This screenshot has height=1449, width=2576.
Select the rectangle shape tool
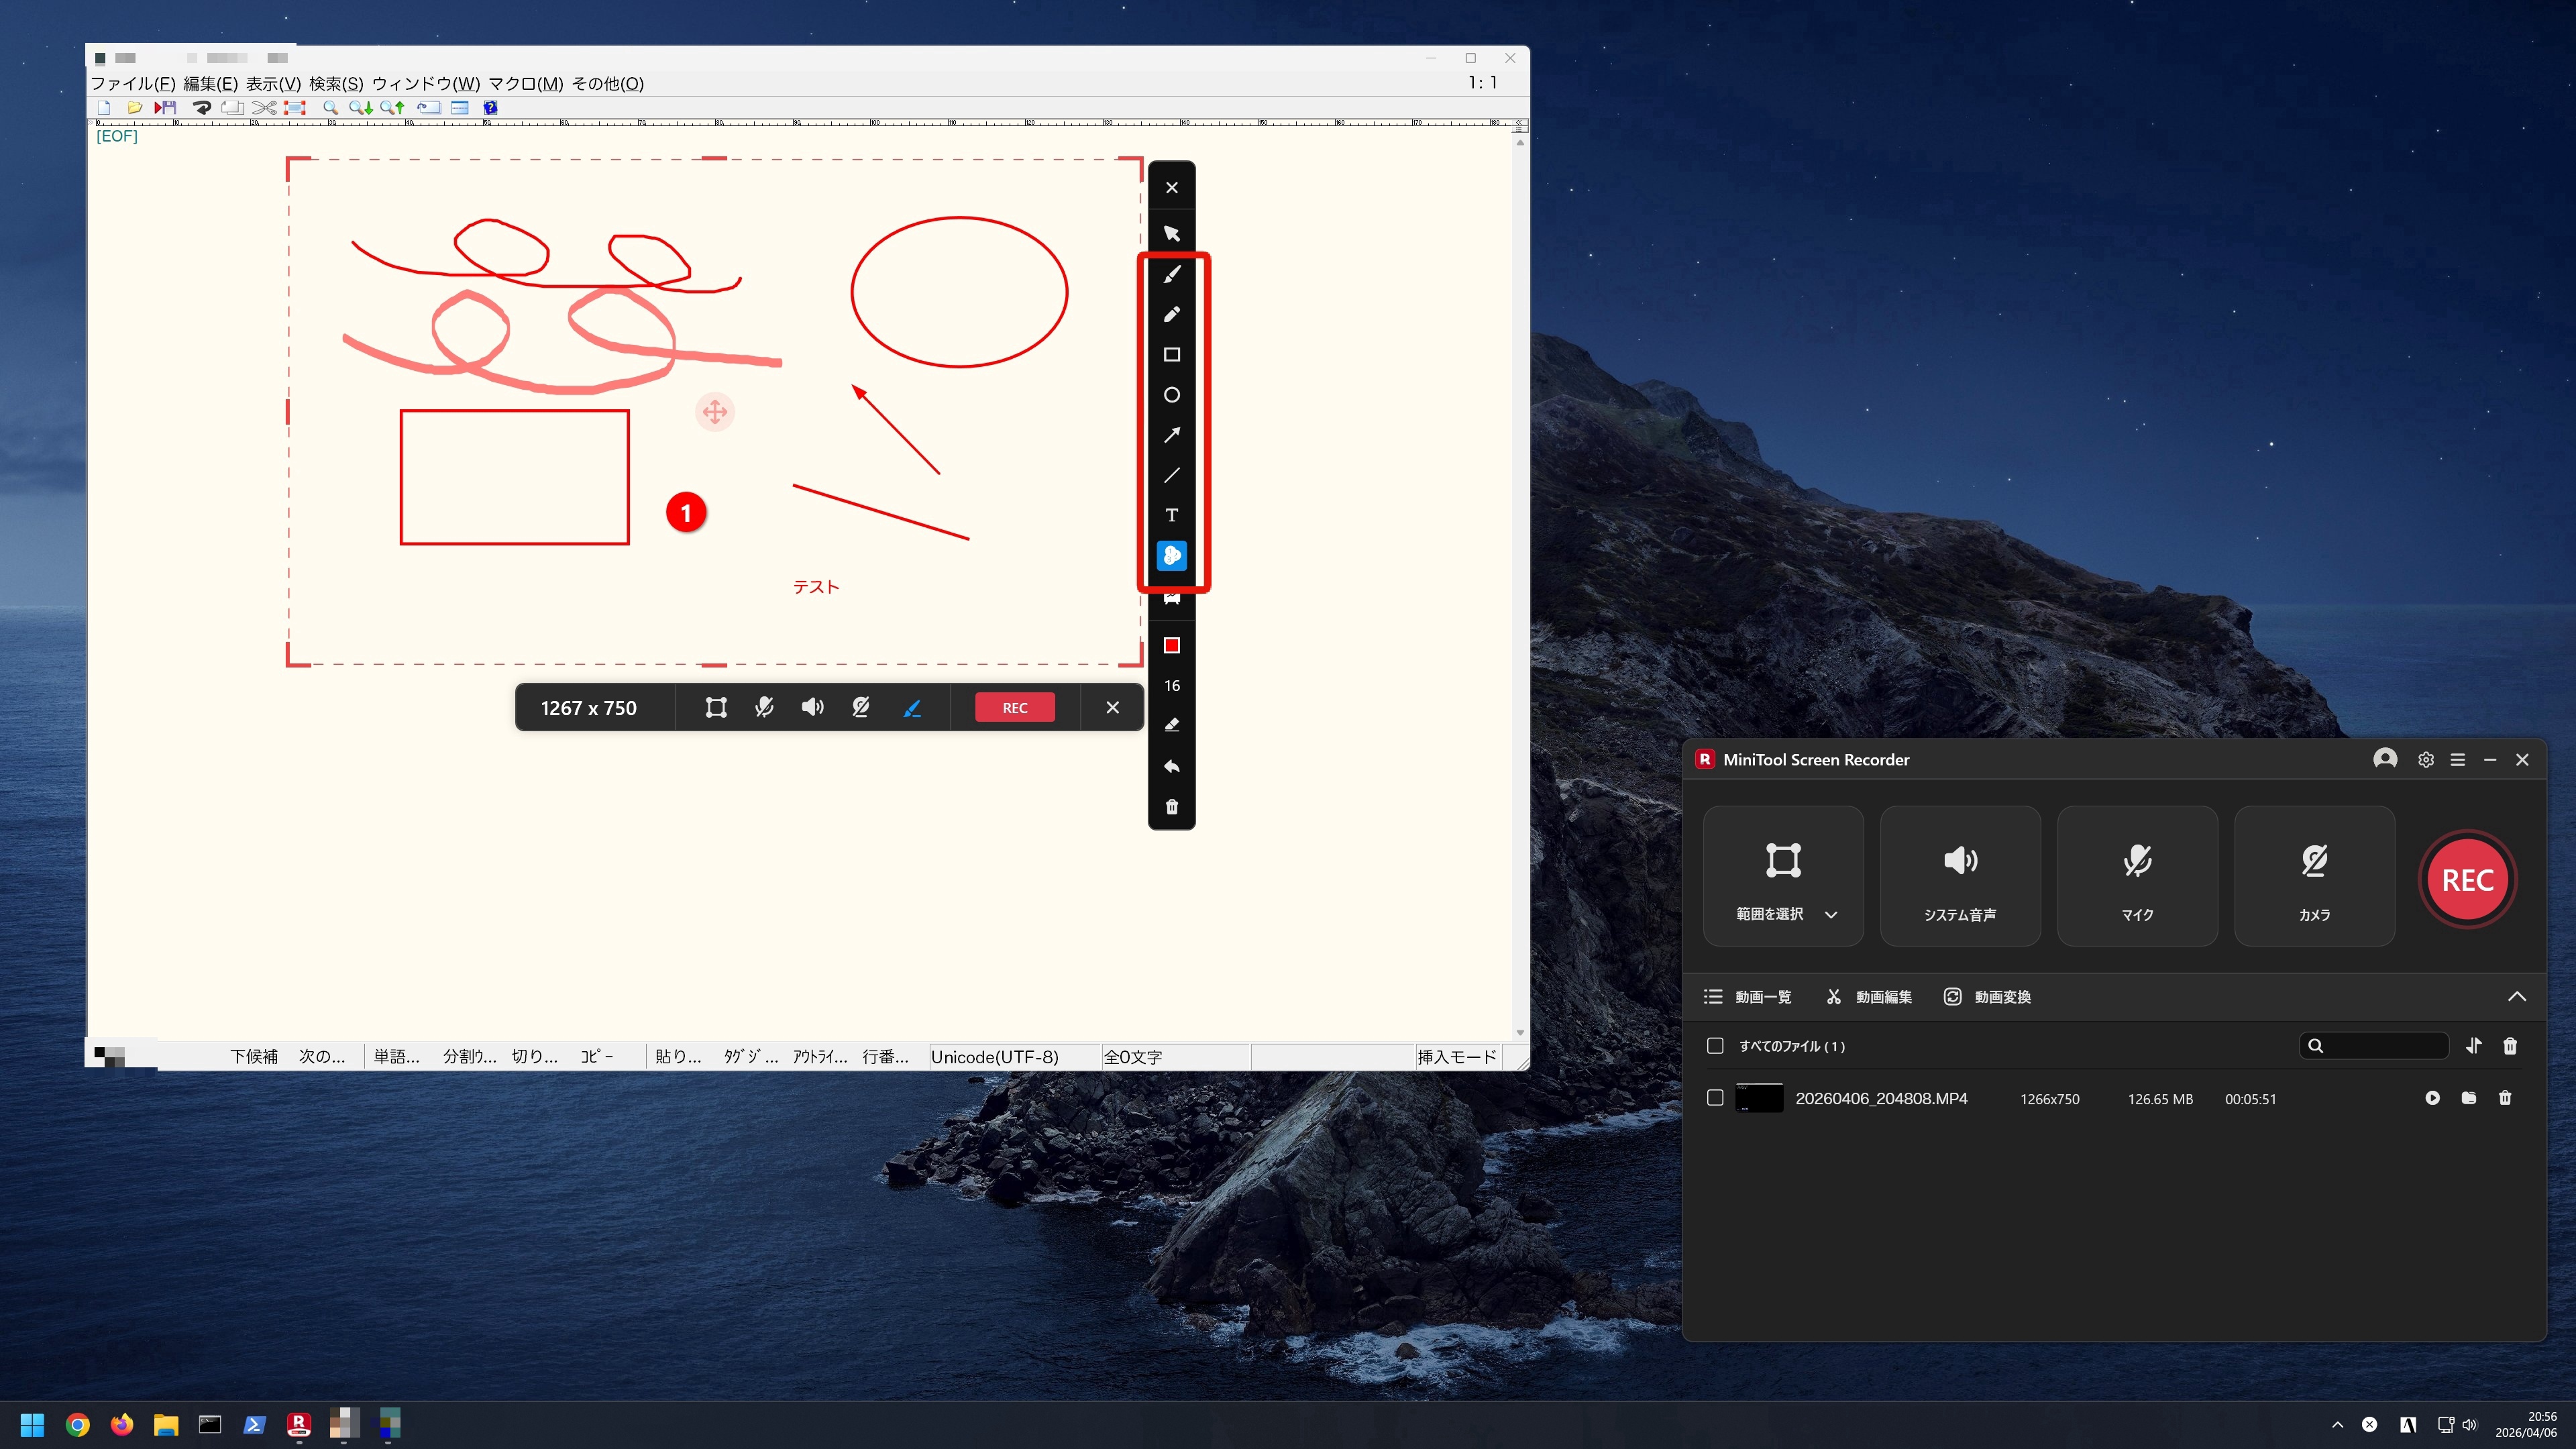pyautogui.click(x=1172, y=355)
